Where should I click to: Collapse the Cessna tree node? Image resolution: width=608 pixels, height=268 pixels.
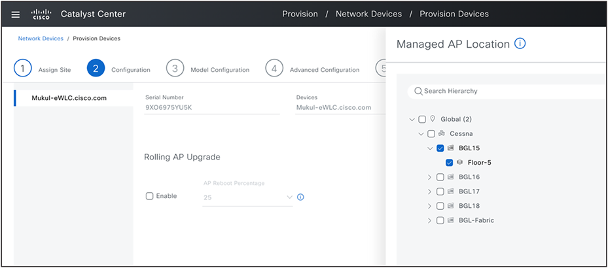pos(421,133)
